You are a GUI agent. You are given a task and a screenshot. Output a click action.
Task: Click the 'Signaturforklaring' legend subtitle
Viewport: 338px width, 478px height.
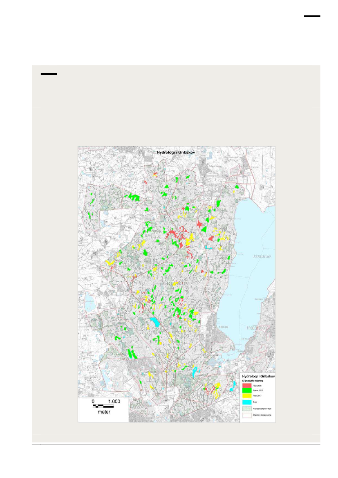pos(253,381)
